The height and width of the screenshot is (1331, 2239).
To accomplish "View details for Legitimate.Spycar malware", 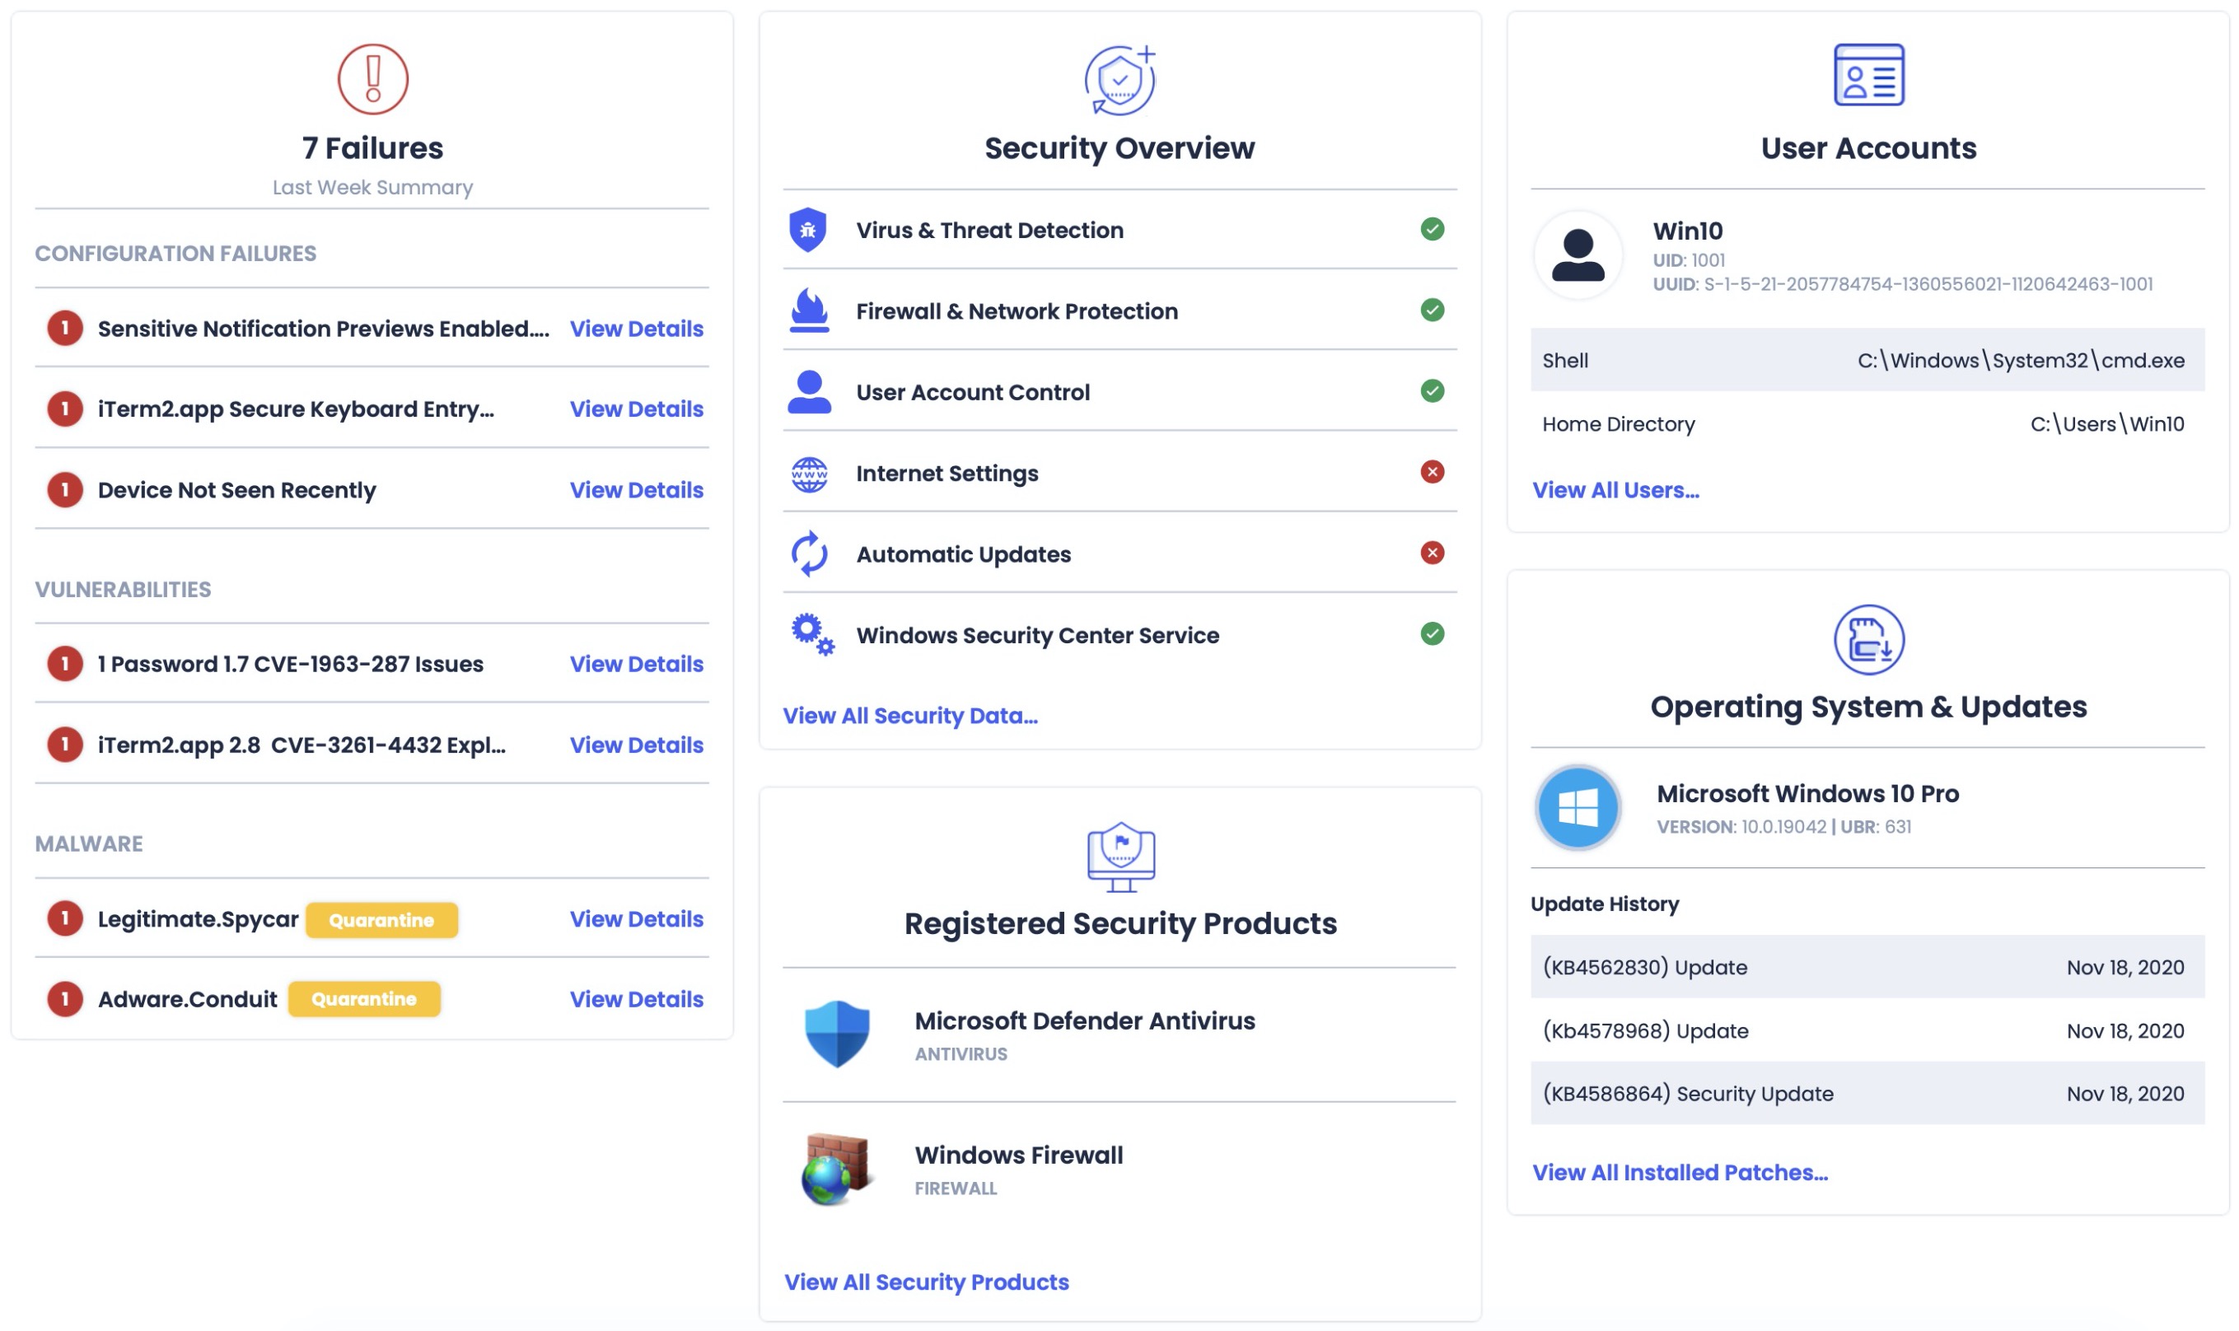I will pyautogui.click(x=636, y=918).
